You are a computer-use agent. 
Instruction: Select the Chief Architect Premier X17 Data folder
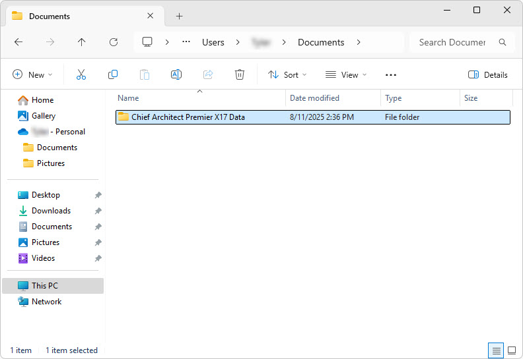coord(313,117)
